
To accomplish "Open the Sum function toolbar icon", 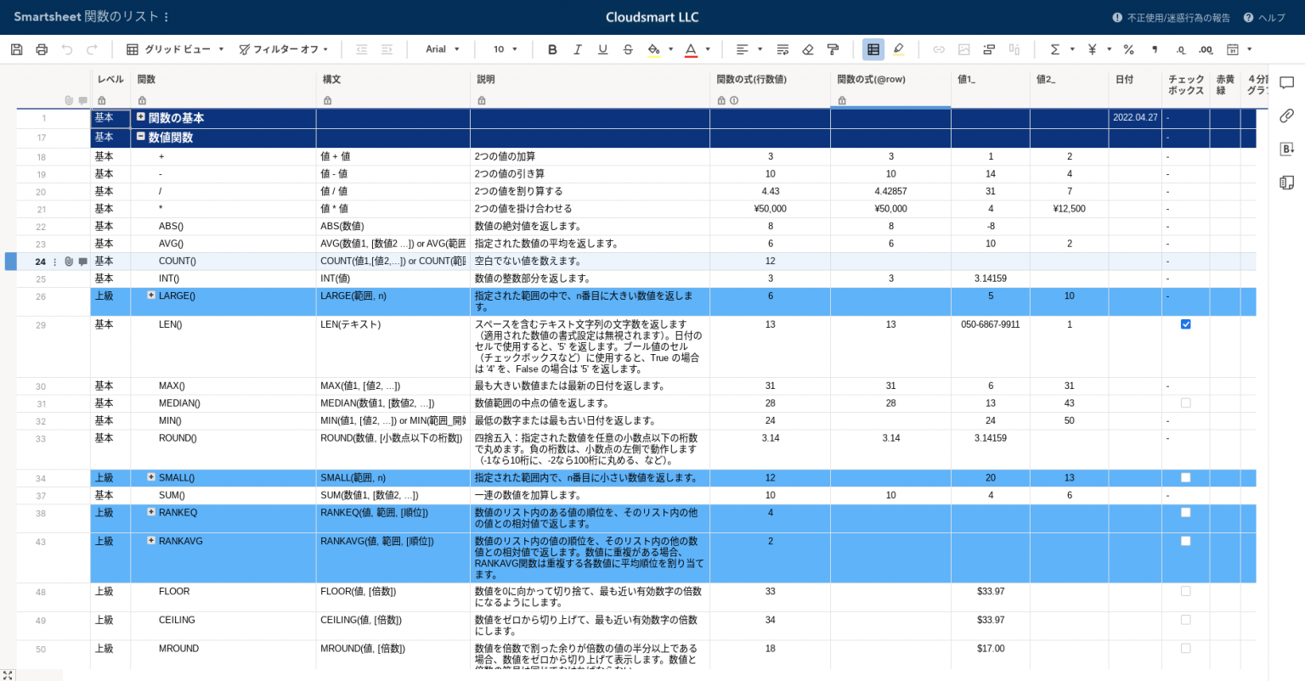I will 1054,49.
